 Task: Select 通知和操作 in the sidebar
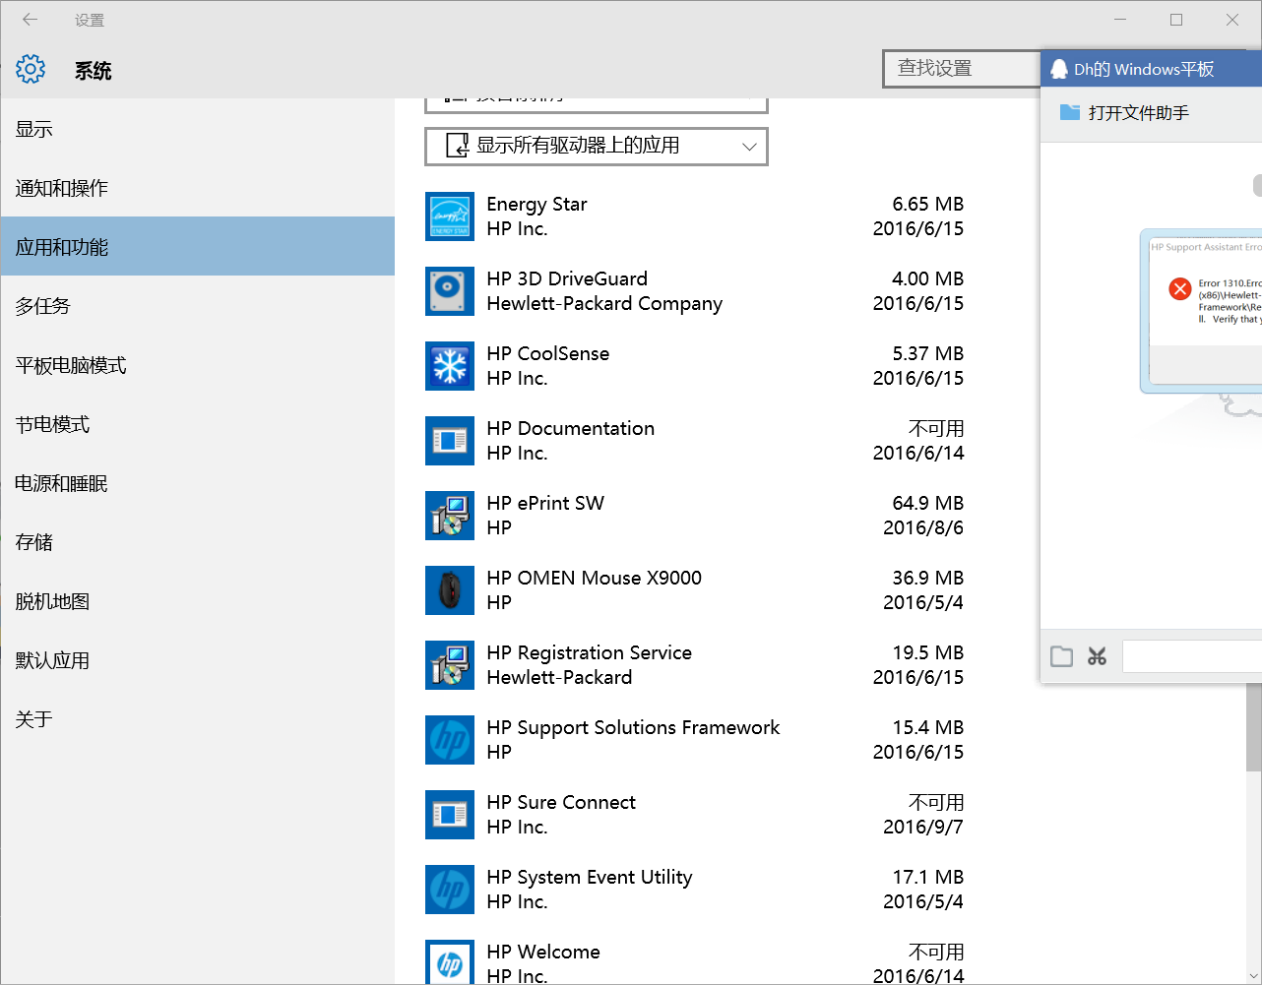pos(198,188)
